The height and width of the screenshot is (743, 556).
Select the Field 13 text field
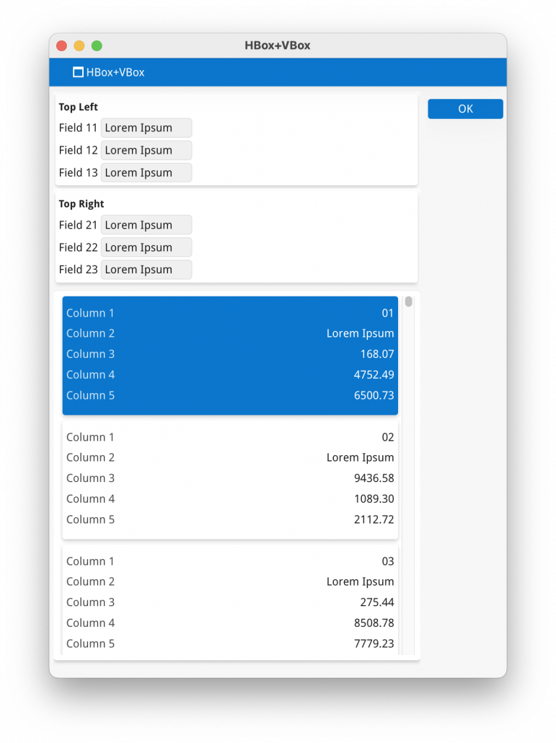click(x=146, y=172)
